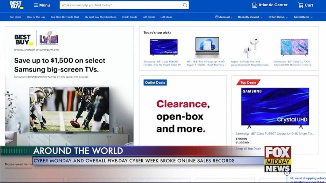Open the hamburger Menu

(x=42, y=5)
